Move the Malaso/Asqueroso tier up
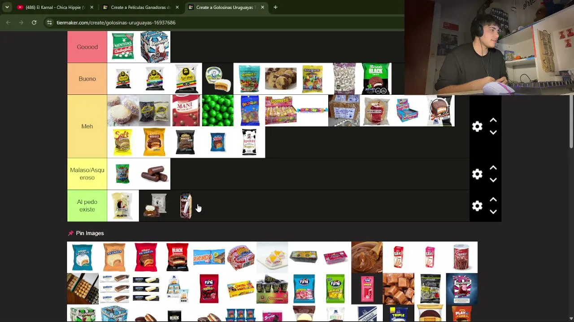The image size is (574, 322). pos(493,168)
